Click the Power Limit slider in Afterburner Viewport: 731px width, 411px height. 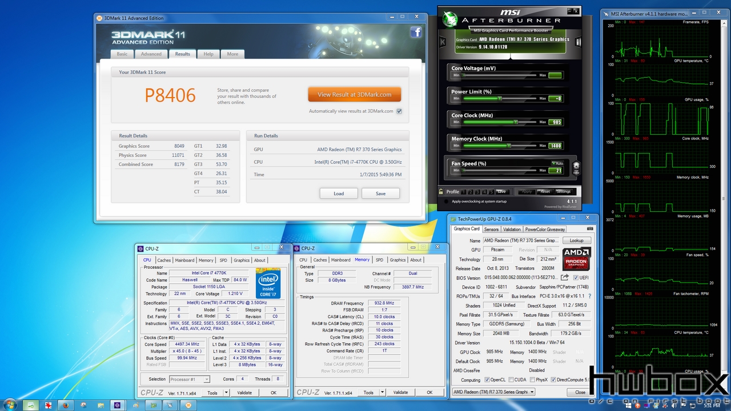coord(499,99)
